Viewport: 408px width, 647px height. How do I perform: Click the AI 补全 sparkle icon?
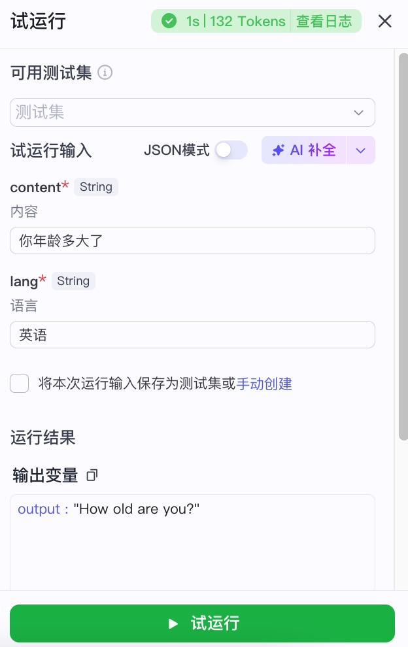[x=278, y=150]
